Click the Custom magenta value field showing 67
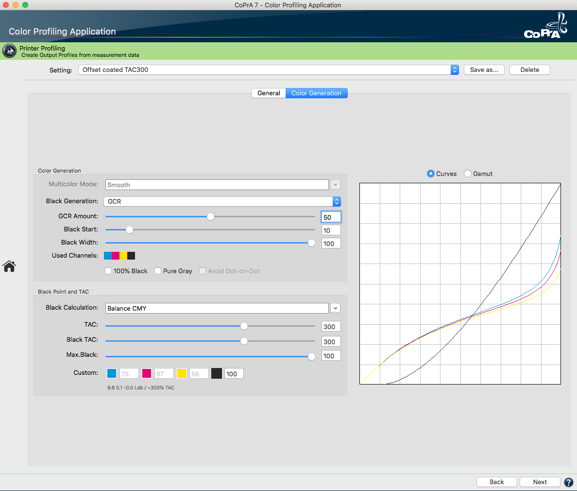577x491 pixels. [164, 374]
